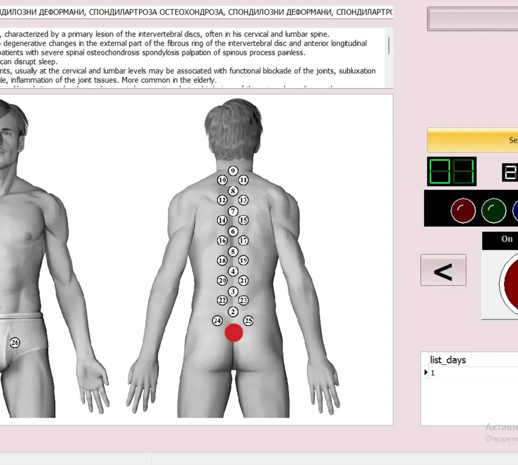Image resolution: width=518 pixels, height=465 pixels.
Task: Choose point 2 above red marker
Action: tap(233, 312)
